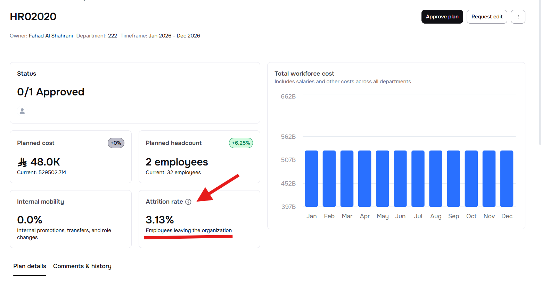Click the Riyal currency symbol in Planned cost
541x281 pixels.
(22, 162)
